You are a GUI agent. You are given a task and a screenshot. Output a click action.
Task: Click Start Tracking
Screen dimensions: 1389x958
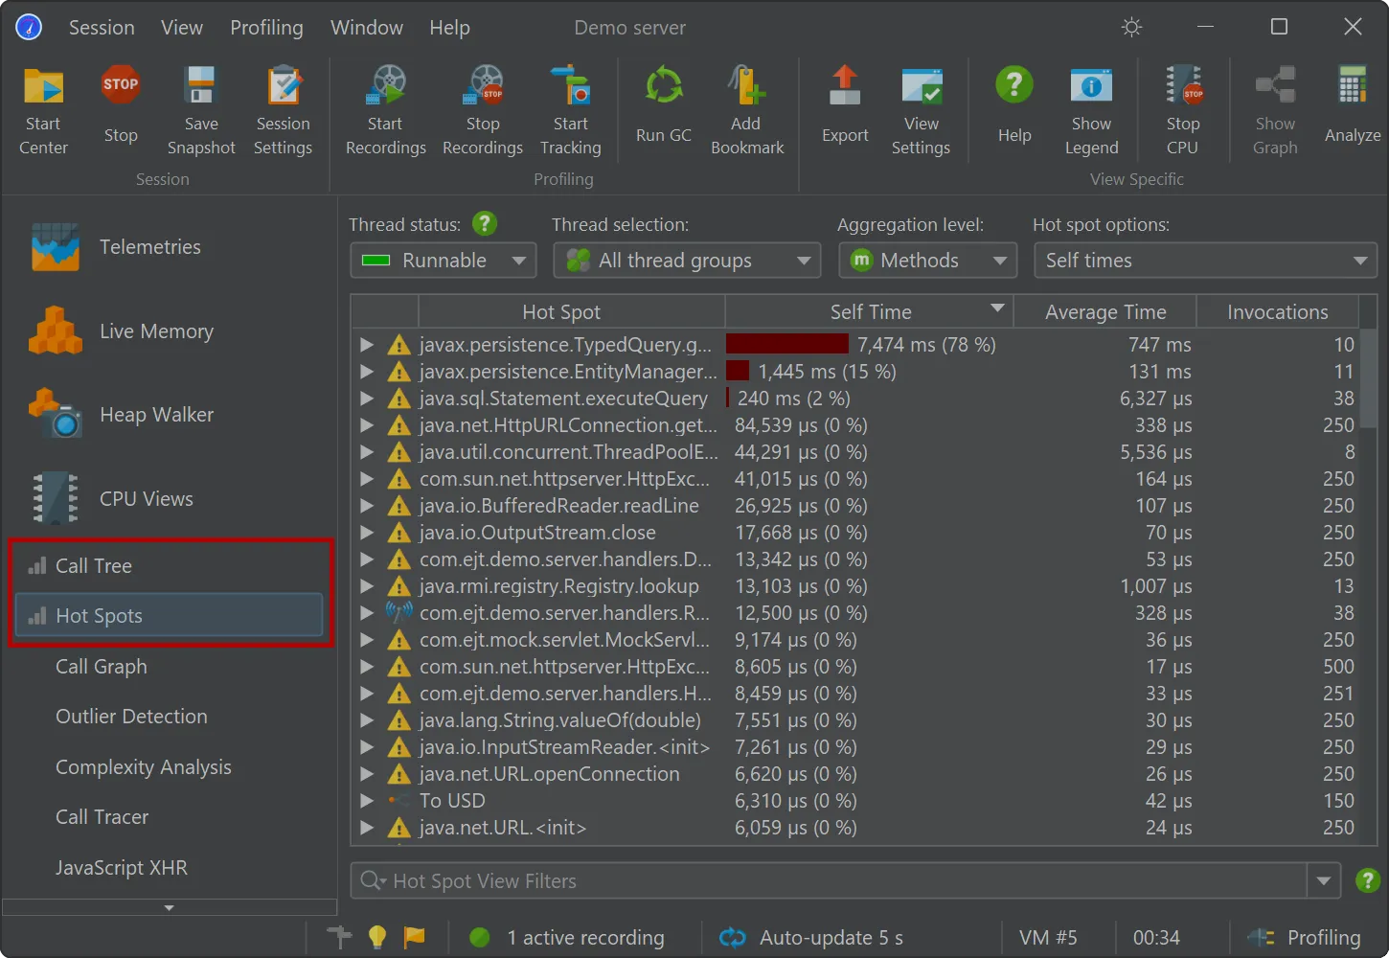[x=571, y=110]
